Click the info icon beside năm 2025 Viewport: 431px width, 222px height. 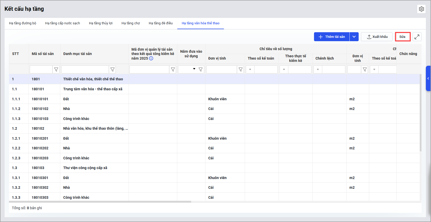(x=151, y=58)
